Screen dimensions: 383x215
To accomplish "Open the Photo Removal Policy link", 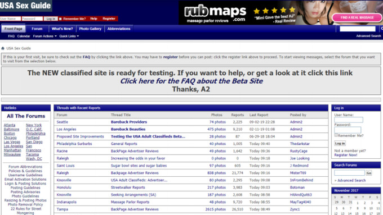I will click(25, 204).
